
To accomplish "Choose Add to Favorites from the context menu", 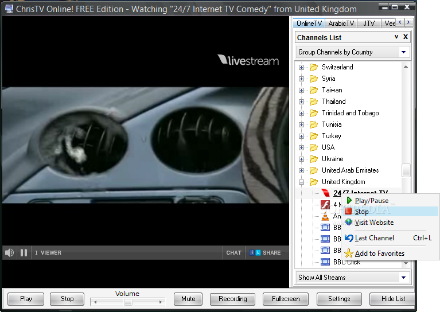I will click(390, 253).
